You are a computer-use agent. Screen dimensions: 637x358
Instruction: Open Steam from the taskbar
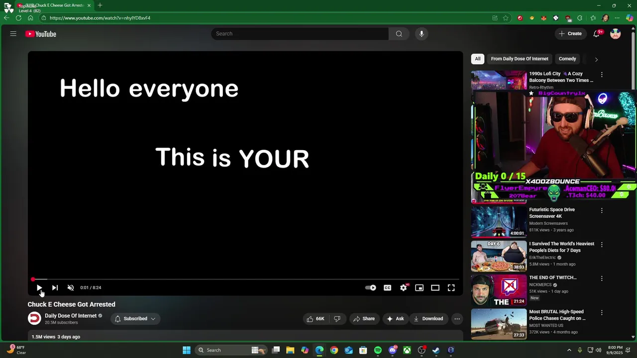(x=436, y=350)
